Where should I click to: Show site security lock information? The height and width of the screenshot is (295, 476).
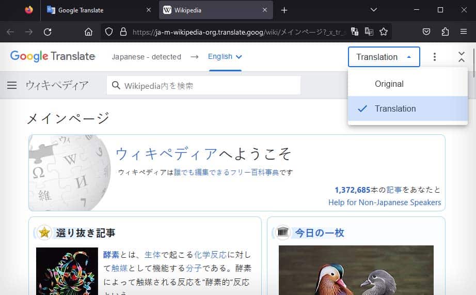[x=123, y=32]
